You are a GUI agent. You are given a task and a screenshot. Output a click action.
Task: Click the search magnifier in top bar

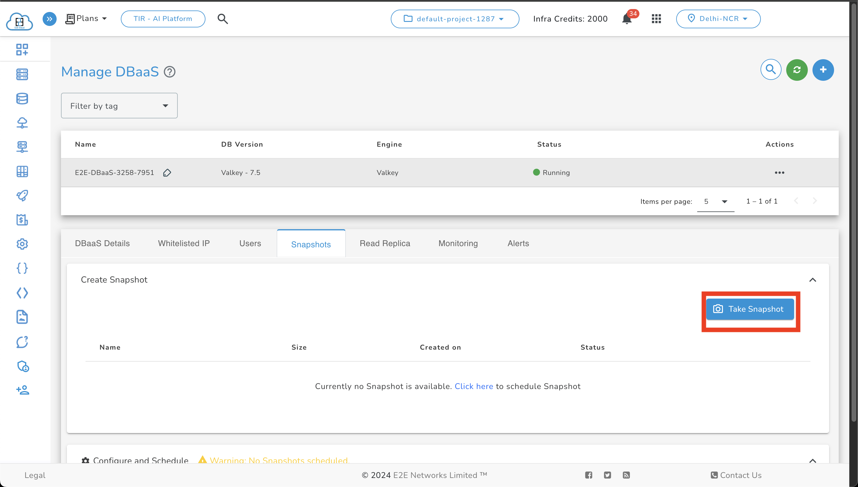[223, 18]
